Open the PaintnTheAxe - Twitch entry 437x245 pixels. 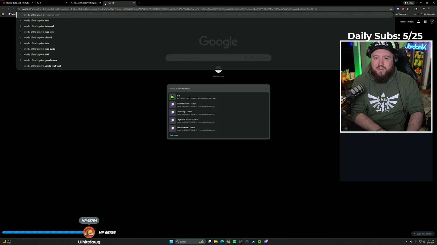click(218, 129)
